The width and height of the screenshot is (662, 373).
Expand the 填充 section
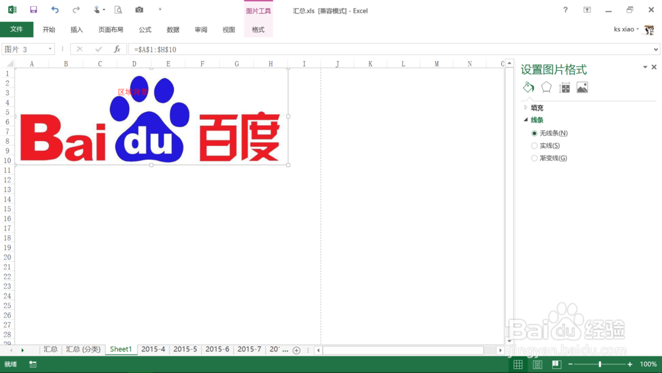526,108
